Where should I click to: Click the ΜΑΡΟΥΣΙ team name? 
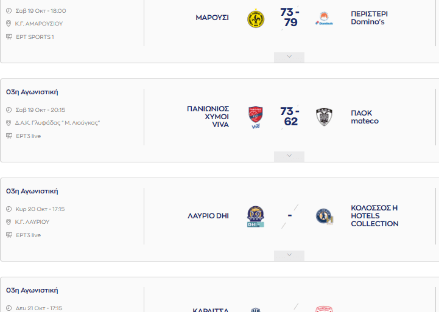(212, 18)
